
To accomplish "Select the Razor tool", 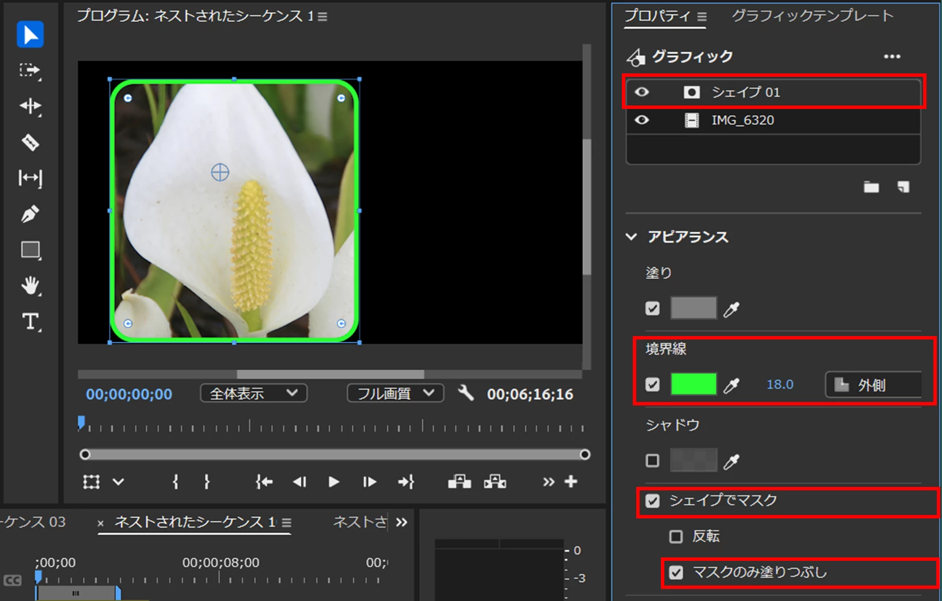I will [30, 142].
